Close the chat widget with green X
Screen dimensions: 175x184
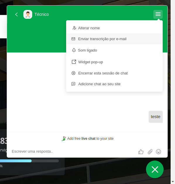(155, 169)
